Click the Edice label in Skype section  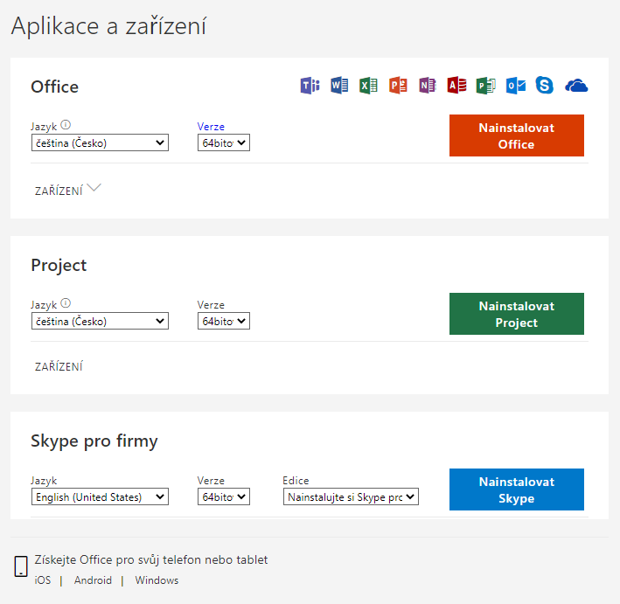click(x=296, y=480)
